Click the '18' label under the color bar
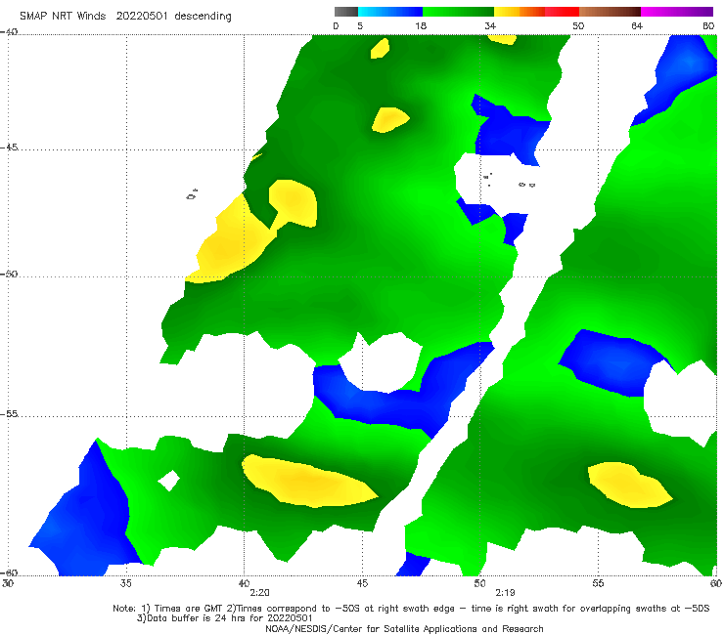724x635 pixels. coord(421,25)
